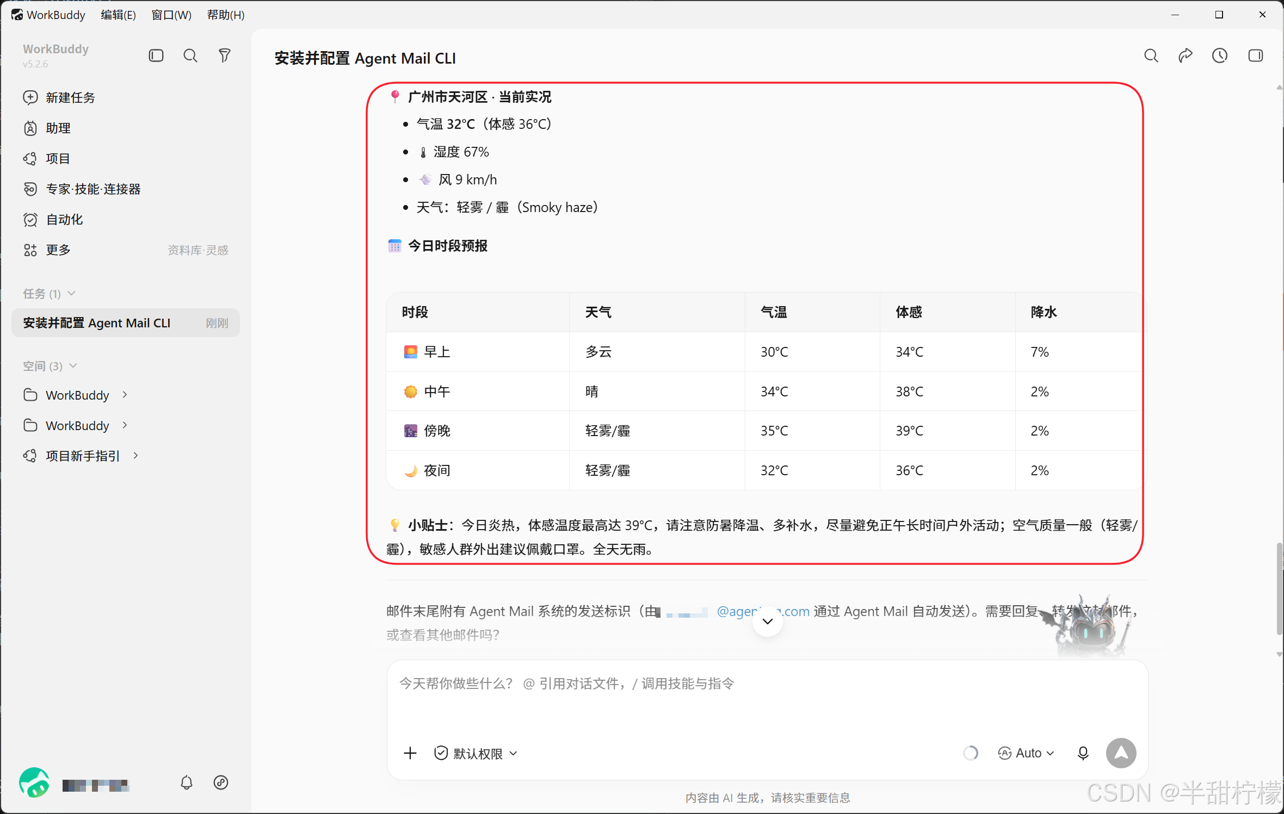
Task: Click the plus attachment icon in input box
Action: coord(410,753)
